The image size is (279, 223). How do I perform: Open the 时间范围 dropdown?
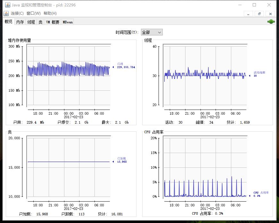click(x=152, y=32)
